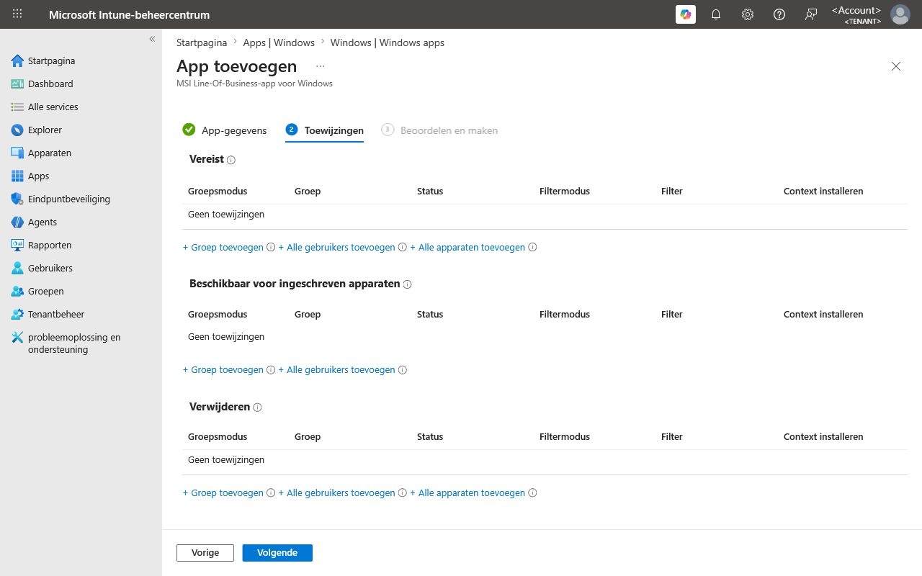The height and width of the screenshot is (576, 922).
Task: Show info icon beside Beschikbaar voor ingeschreven apparaten
Action: tap(407, 284)
